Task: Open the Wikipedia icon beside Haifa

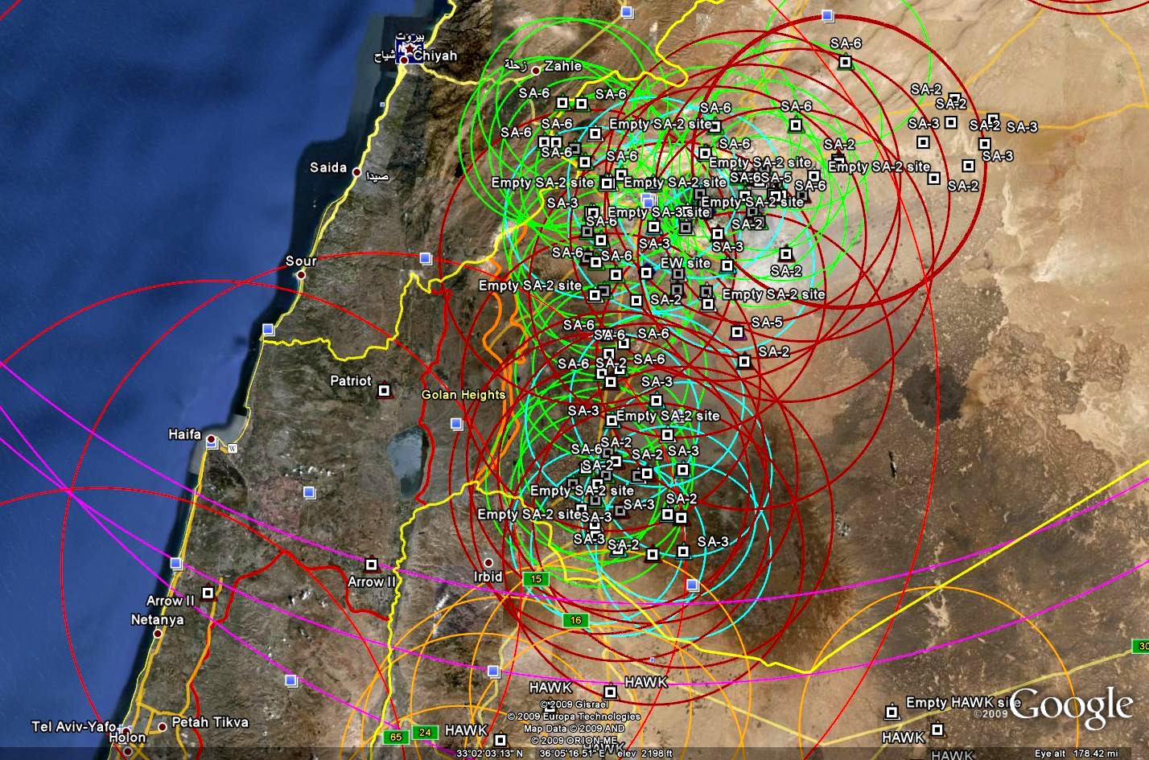Action: coord(233,448)
